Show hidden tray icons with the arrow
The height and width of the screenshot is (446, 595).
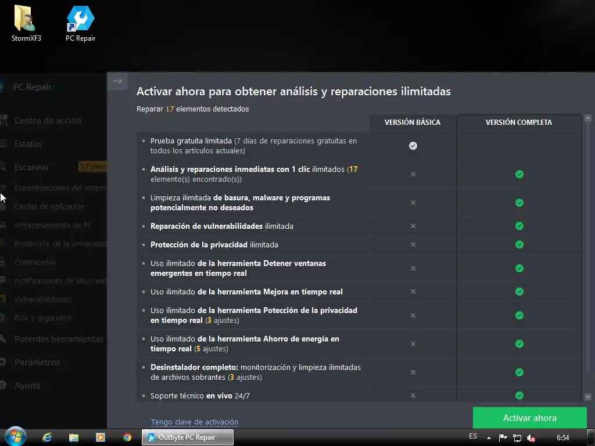(489, 438)
